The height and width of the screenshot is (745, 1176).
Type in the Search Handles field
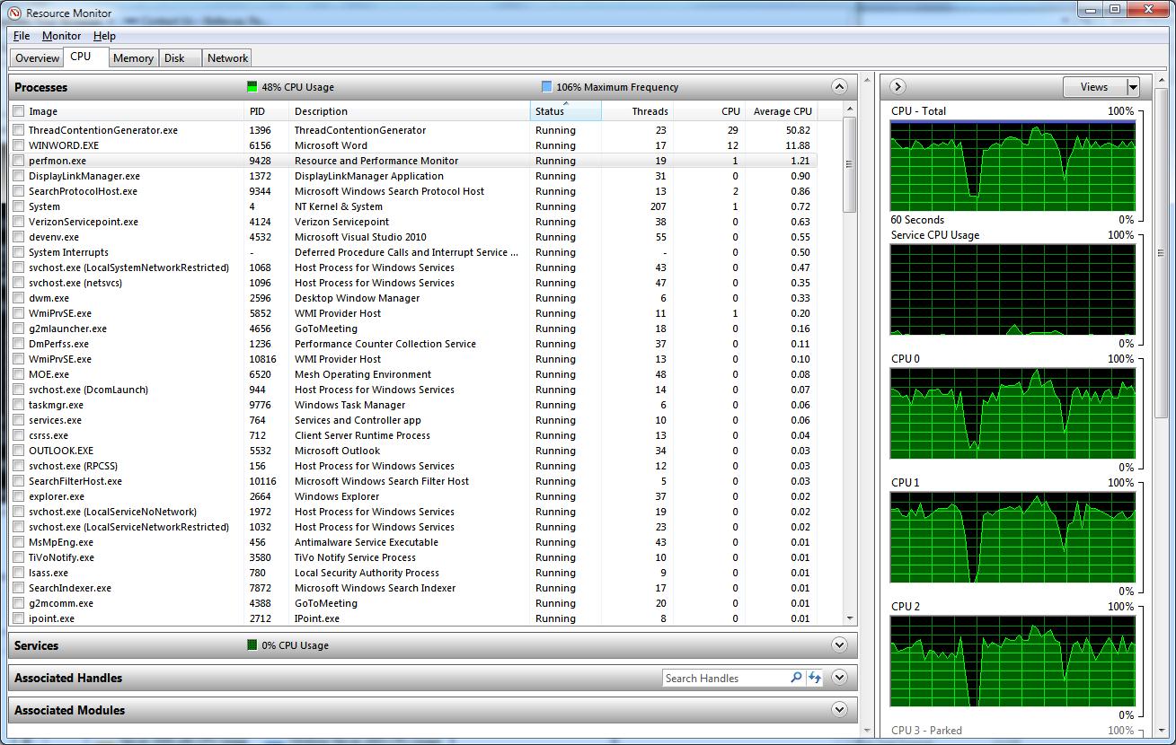pyautogui.click(x=724, y=678)
